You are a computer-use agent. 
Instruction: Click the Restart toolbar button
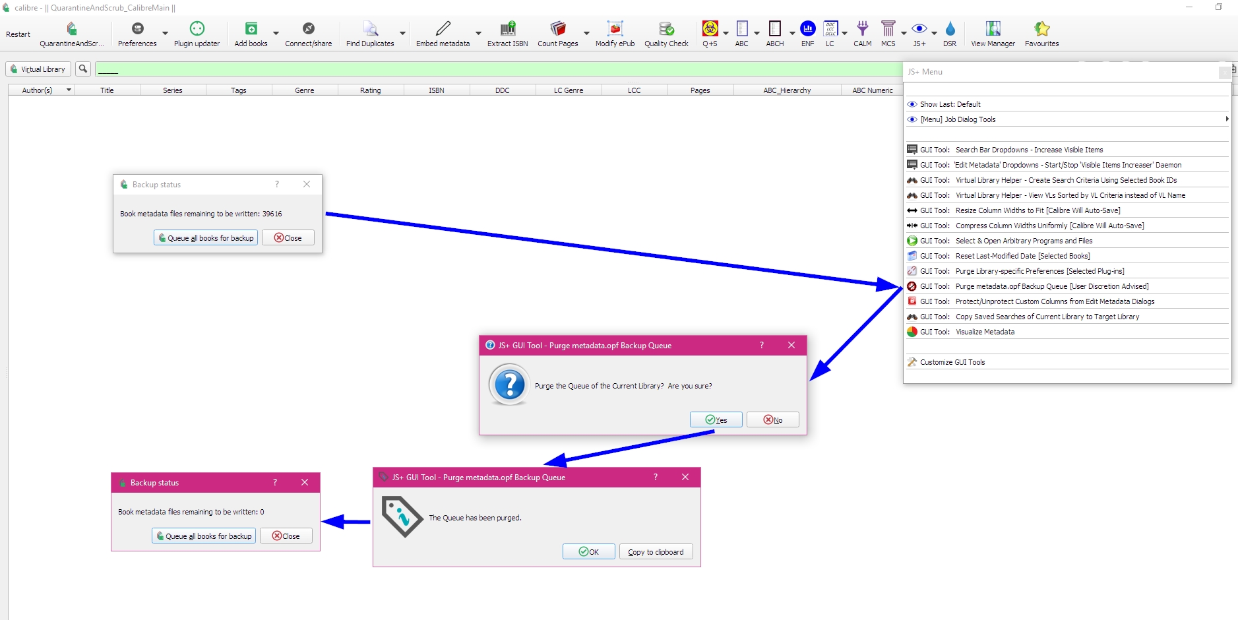(x=18, y=34)
